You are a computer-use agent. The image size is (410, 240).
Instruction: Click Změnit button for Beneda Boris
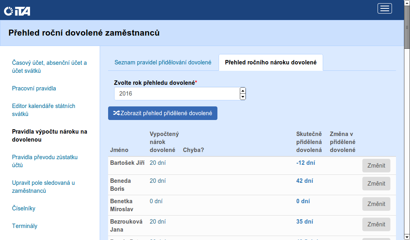click(x=376, y=184)
